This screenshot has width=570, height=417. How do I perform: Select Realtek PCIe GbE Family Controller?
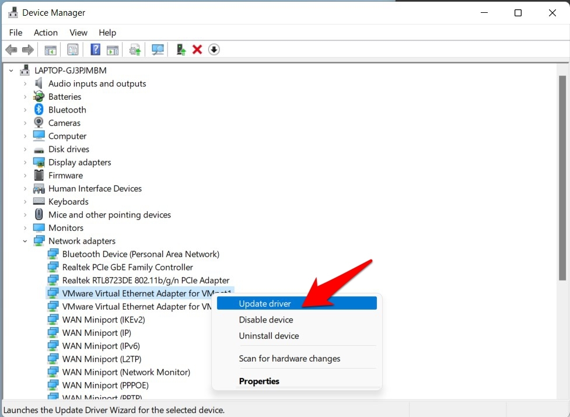click(127, 267)
